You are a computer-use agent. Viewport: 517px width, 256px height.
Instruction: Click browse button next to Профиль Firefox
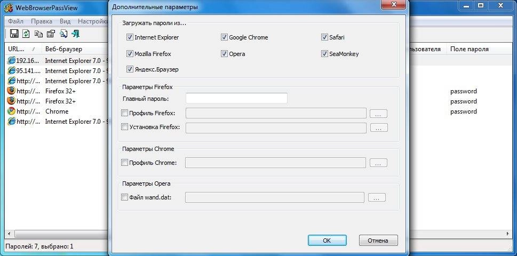[378, 114]
